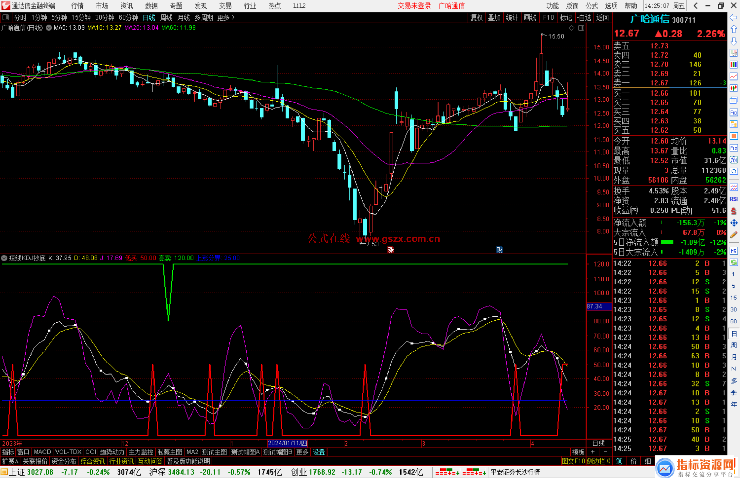Viewport: 740px width, 478px height.
Task: Click the back arrow icon in right sidebar
Action: [733, 17]
